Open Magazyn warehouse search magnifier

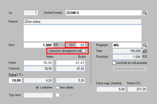click(x=145, y=45)
